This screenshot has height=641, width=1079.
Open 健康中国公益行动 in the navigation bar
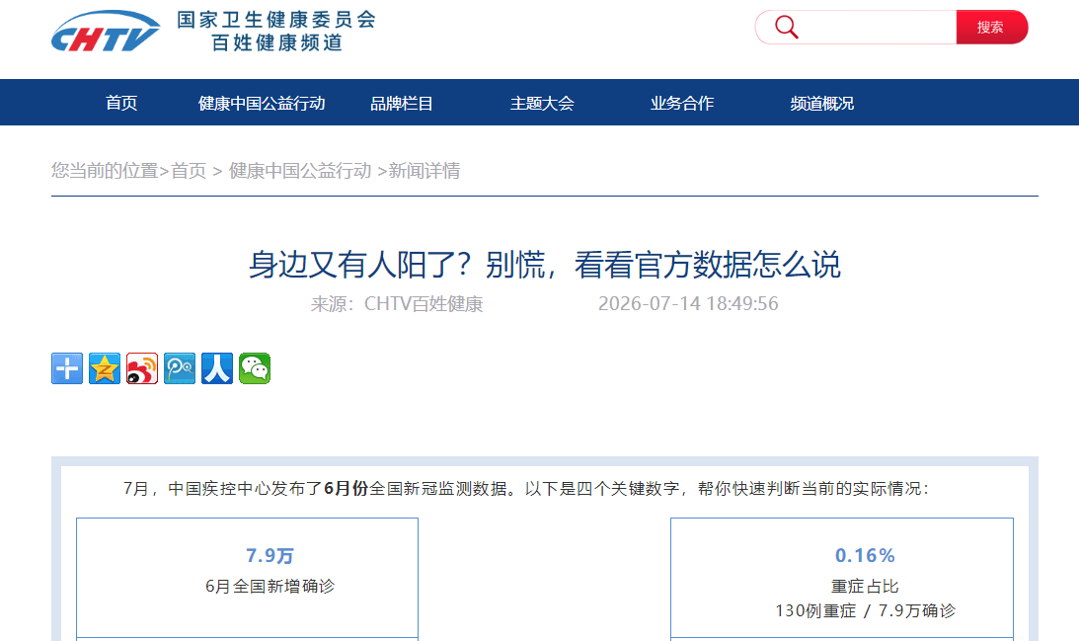click(262, 104)
